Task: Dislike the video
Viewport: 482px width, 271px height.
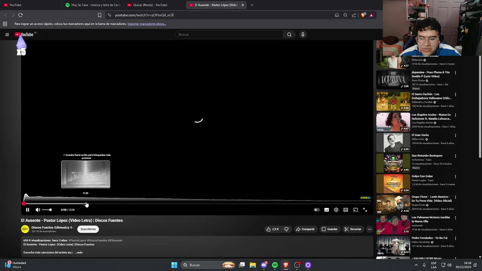Action: click(x=286, y=229)
